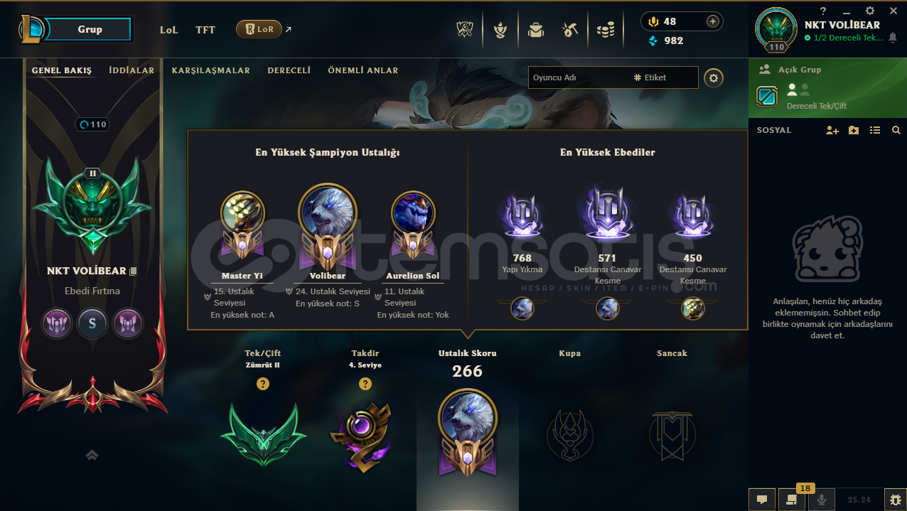
Task: Open the Collection backpack icon
Action: (536, 30)
